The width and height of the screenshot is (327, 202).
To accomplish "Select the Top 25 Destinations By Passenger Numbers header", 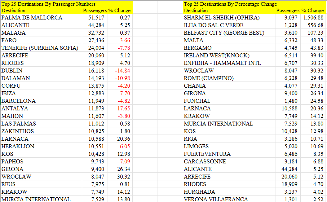I will coord(66,4).
